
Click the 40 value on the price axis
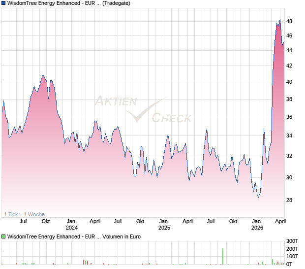coord(289,82)
